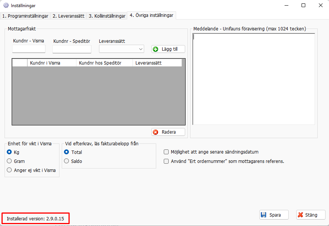Click the 'Kundnr - Speditör' input field
Image resolution: width=329 pixels, height=226 pixels.
72,49
